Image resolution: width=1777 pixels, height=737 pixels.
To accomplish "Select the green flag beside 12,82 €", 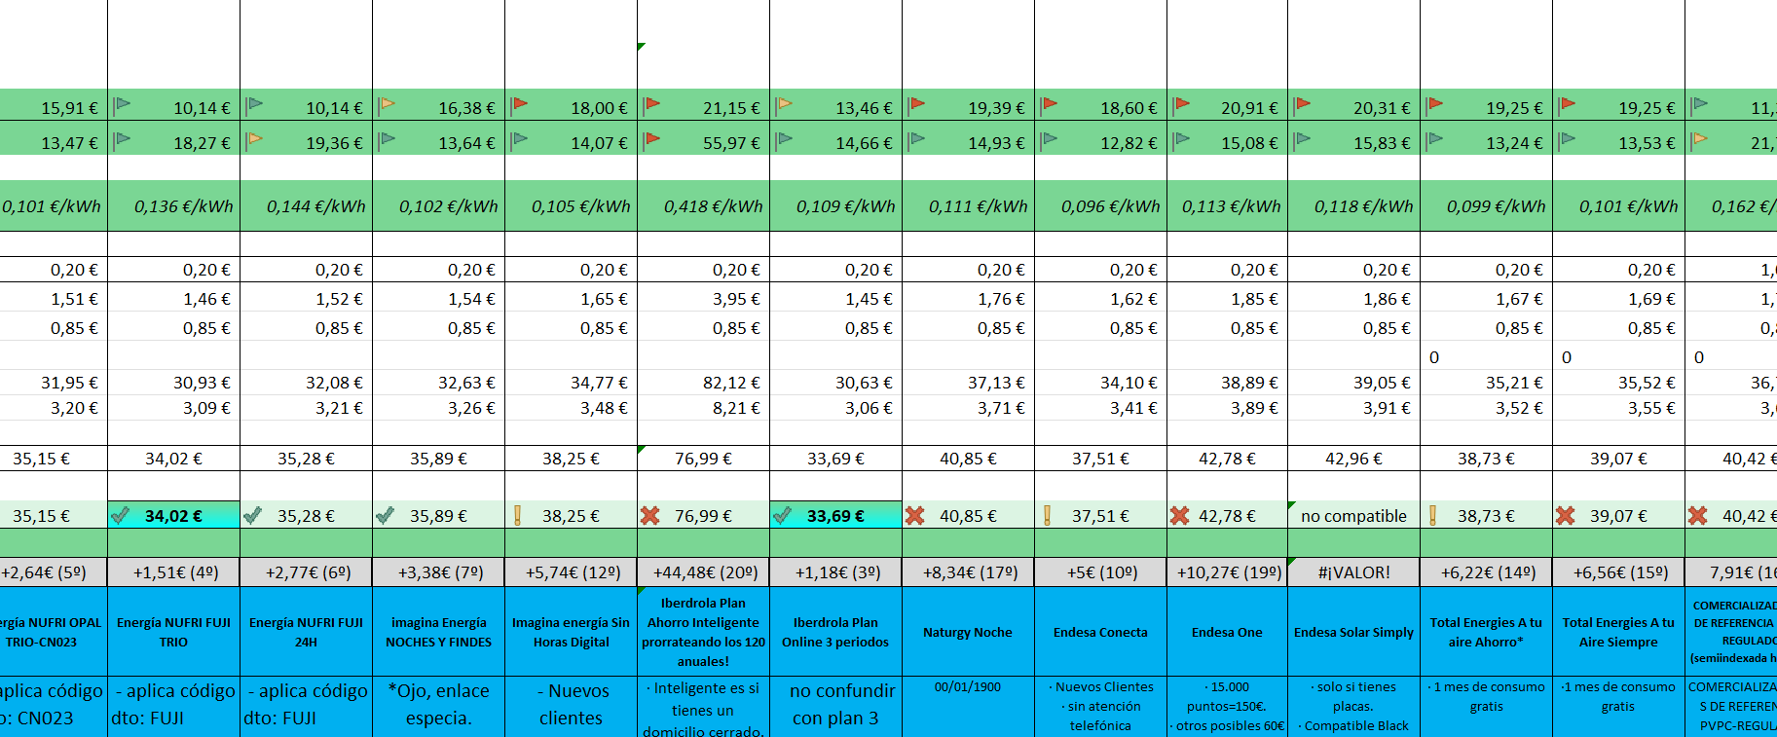I will click(1050, 139).
